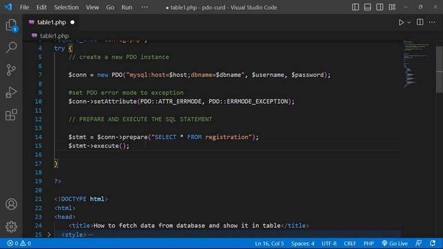
Task: Click the Visual Studio Code logo icon
Action: (8, 7)
